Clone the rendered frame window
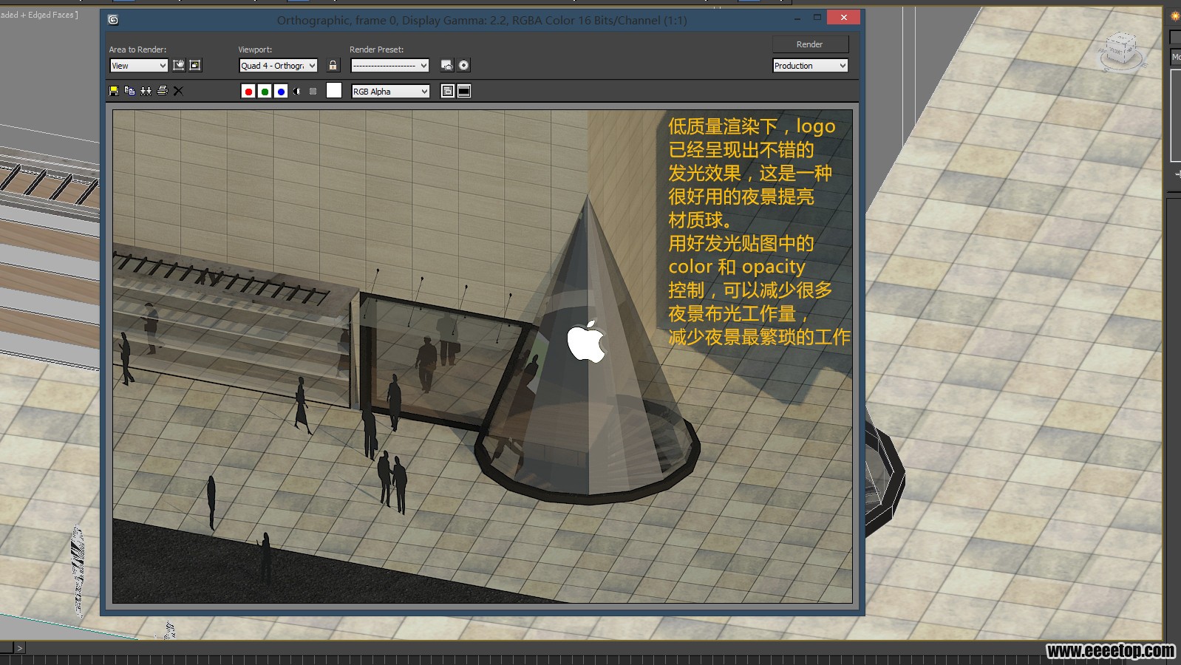The image size is (1181, 665). 146,91
